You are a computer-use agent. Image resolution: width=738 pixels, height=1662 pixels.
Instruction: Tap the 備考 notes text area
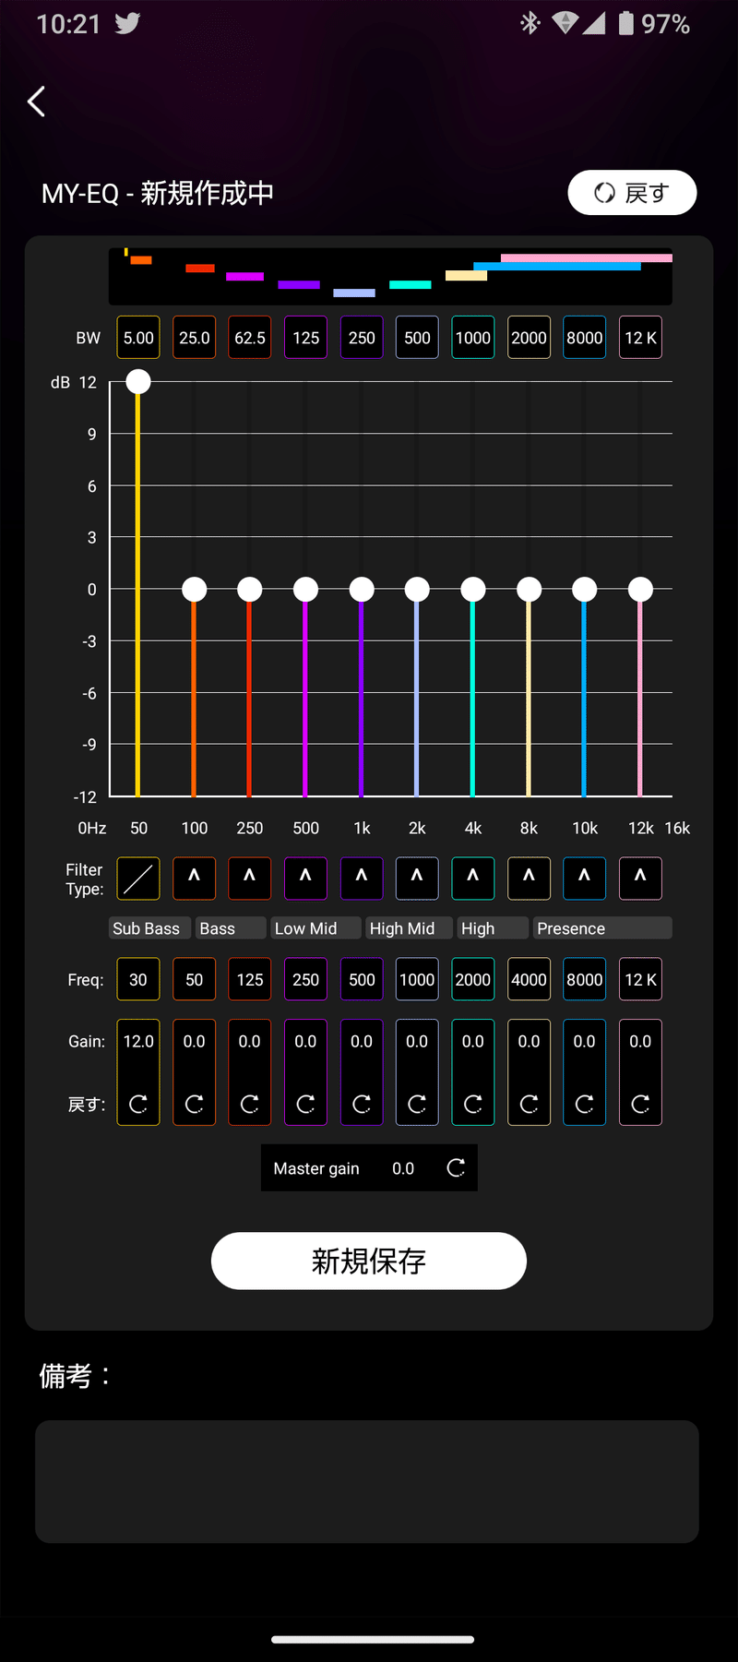(x=367, y=1481)
